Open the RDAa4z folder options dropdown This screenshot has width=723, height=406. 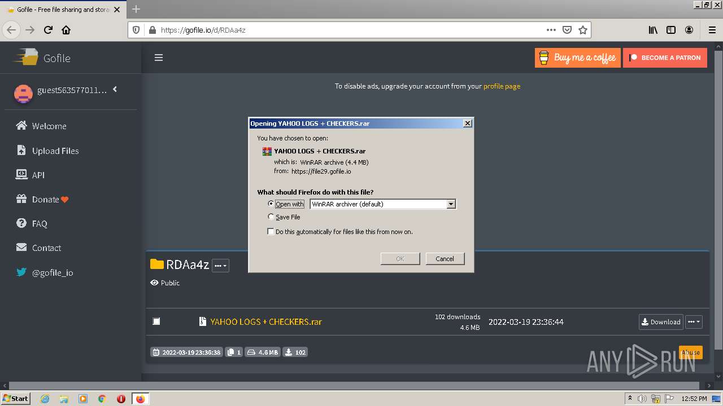220,266
